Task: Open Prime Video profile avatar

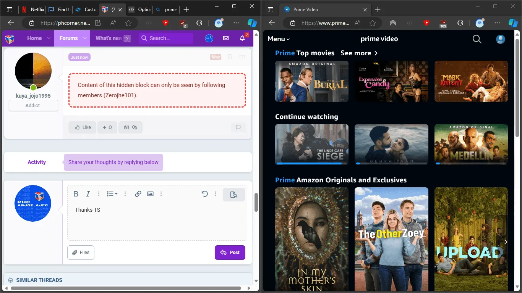Action: click(500, 39)
